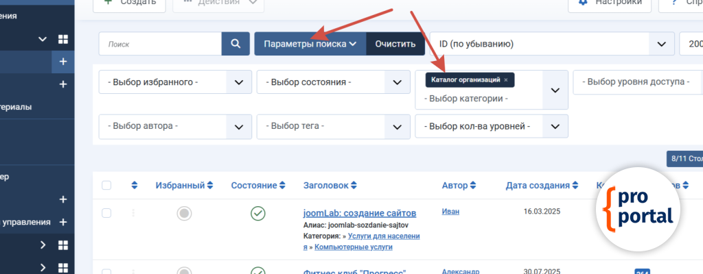This screenshot has width=703, height=274.
Task: Select the joomLab article row checkbox
Action: tap(106, 213)
